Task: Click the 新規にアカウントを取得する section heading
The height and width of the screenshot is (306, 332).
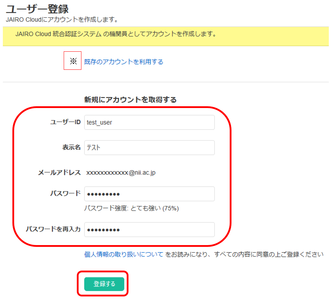Action: pos(130,100)
